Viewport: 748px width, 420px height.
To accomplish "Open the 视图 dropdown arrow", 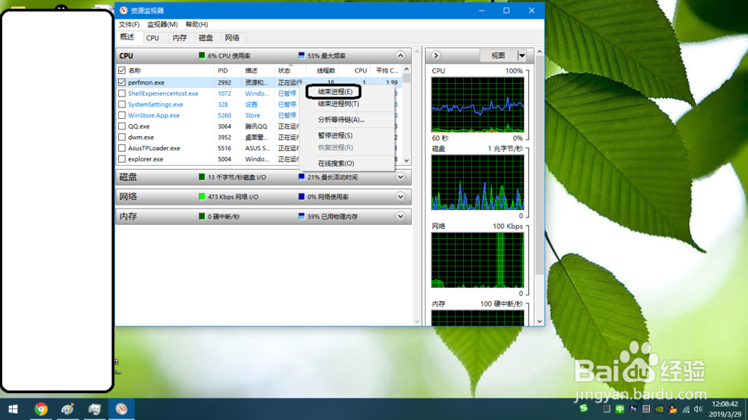I will [x=522, y=56].
